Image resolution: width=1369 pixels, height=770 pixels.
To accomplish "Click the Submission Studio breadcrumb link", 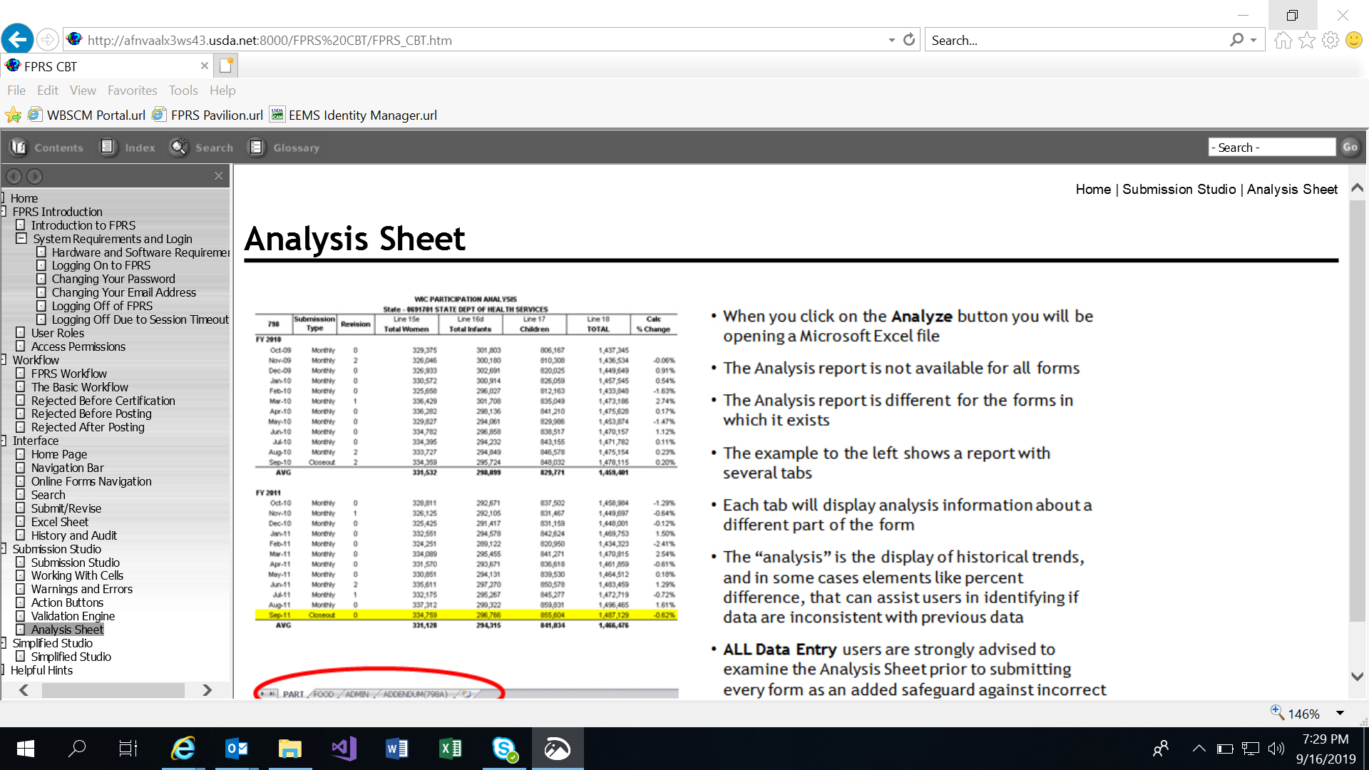I will click(x=1179, y=189).
